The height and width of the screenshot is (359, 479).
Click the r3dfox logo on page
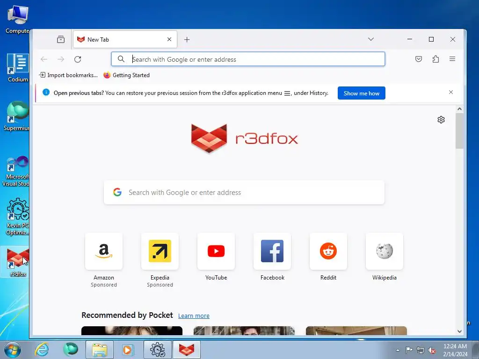244,138
